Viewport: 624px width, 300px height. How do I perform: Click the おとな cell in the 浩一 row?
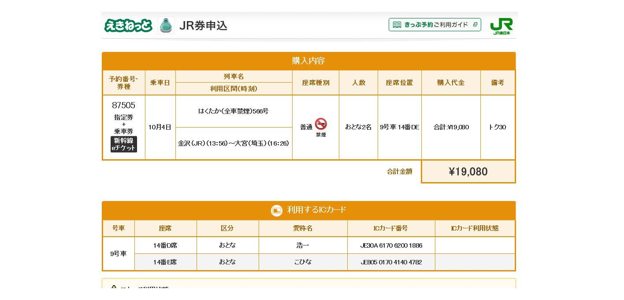click(227, 245)
